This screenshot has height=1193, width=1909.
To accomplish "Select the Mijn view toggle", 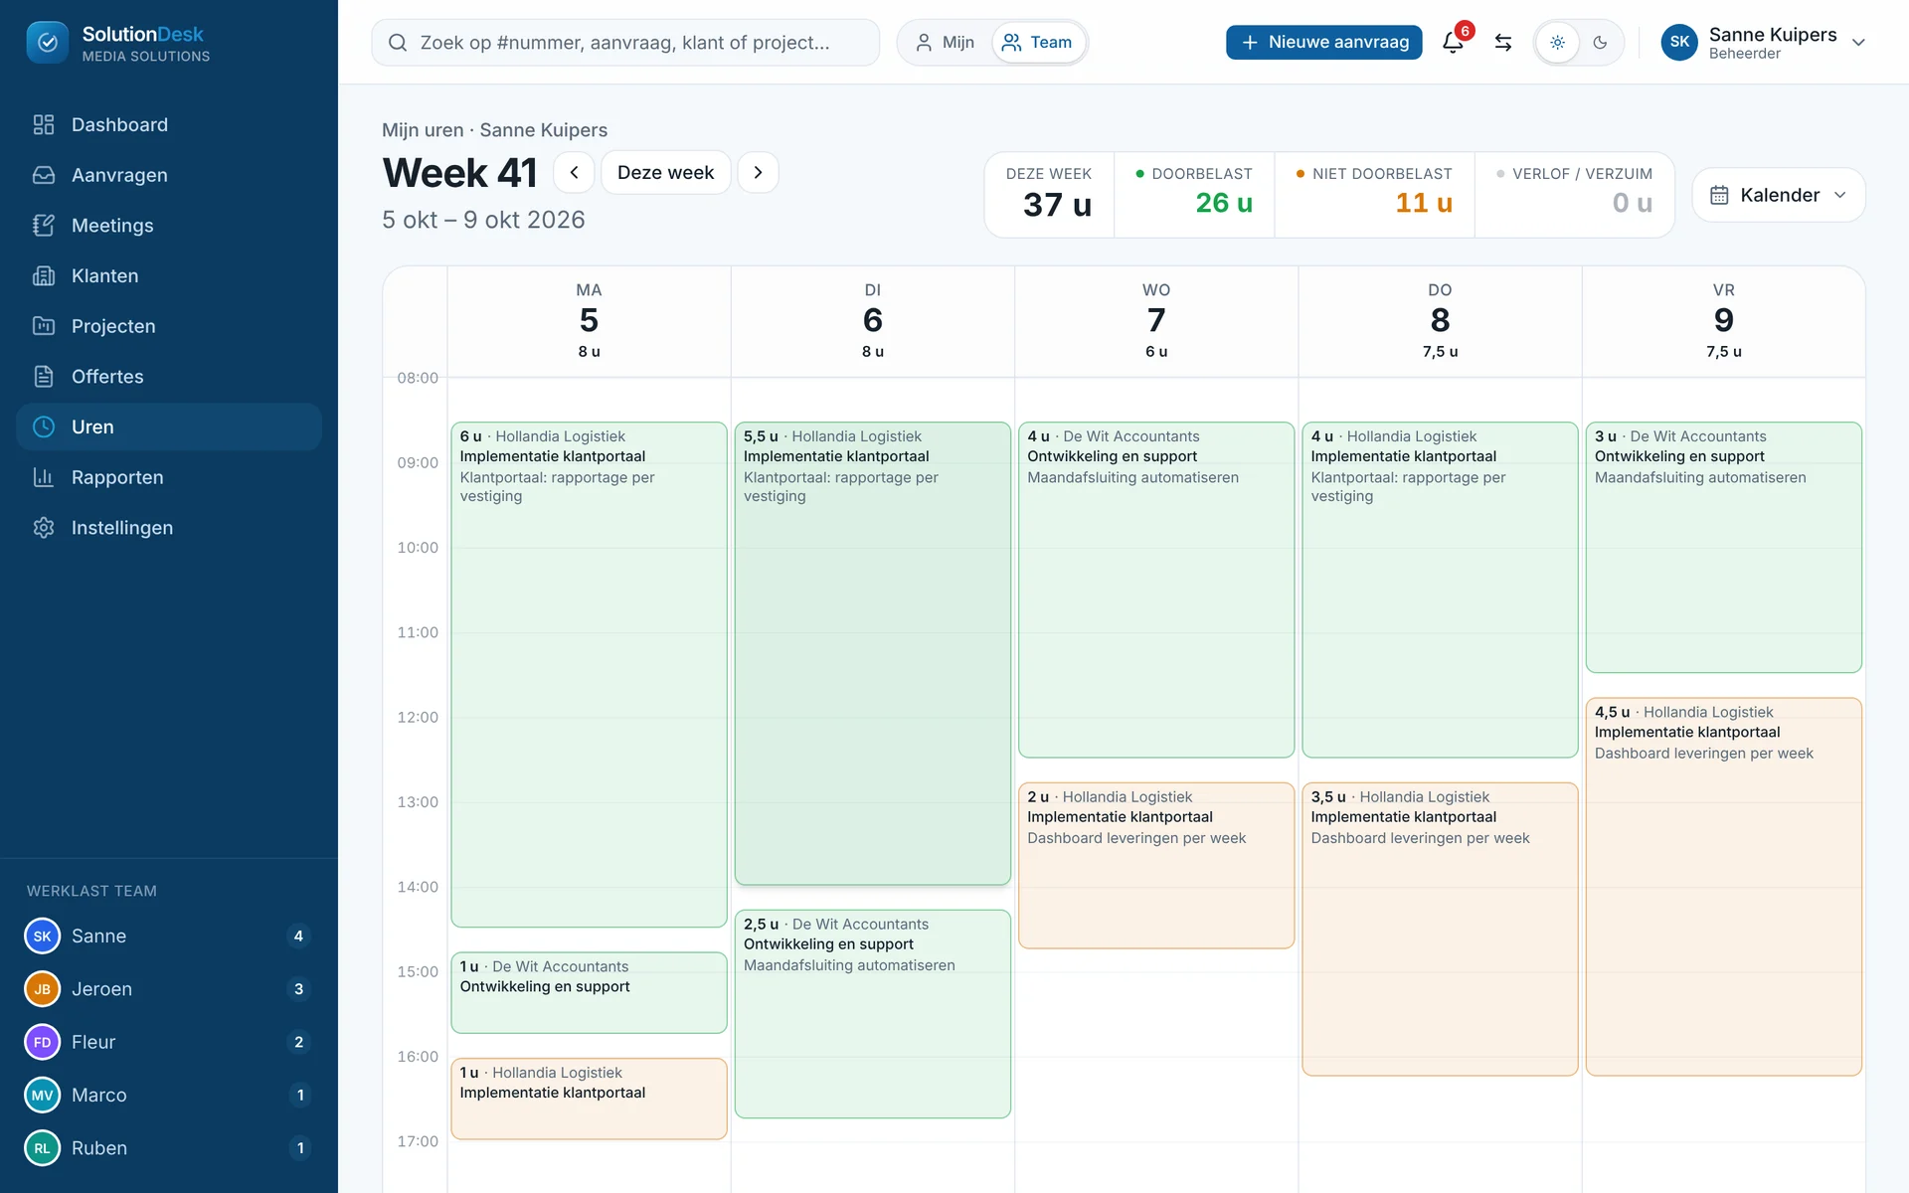I will click(945, 43).
